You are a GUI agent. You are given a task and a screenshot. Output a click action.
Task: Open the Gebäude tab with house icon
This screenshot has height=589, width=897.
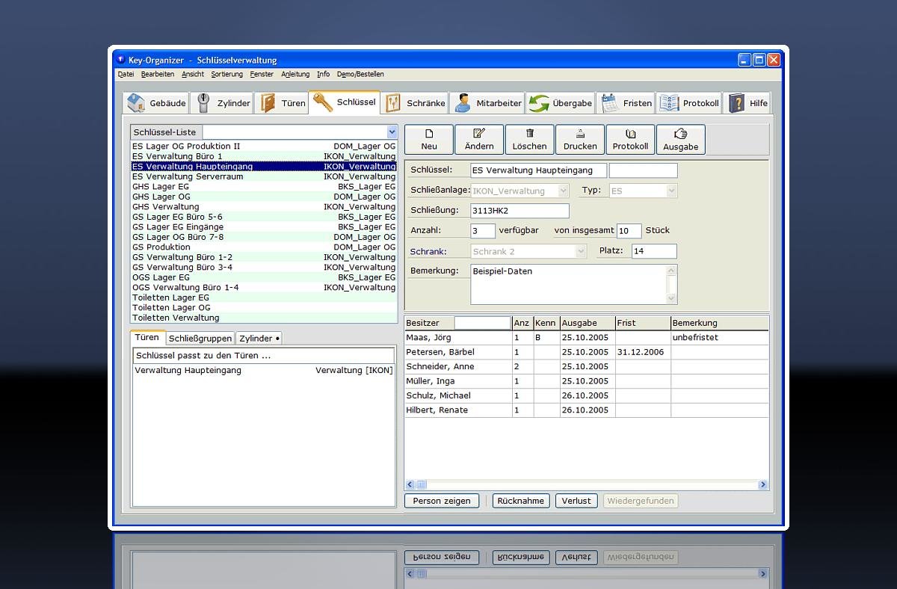pos(156,103)
